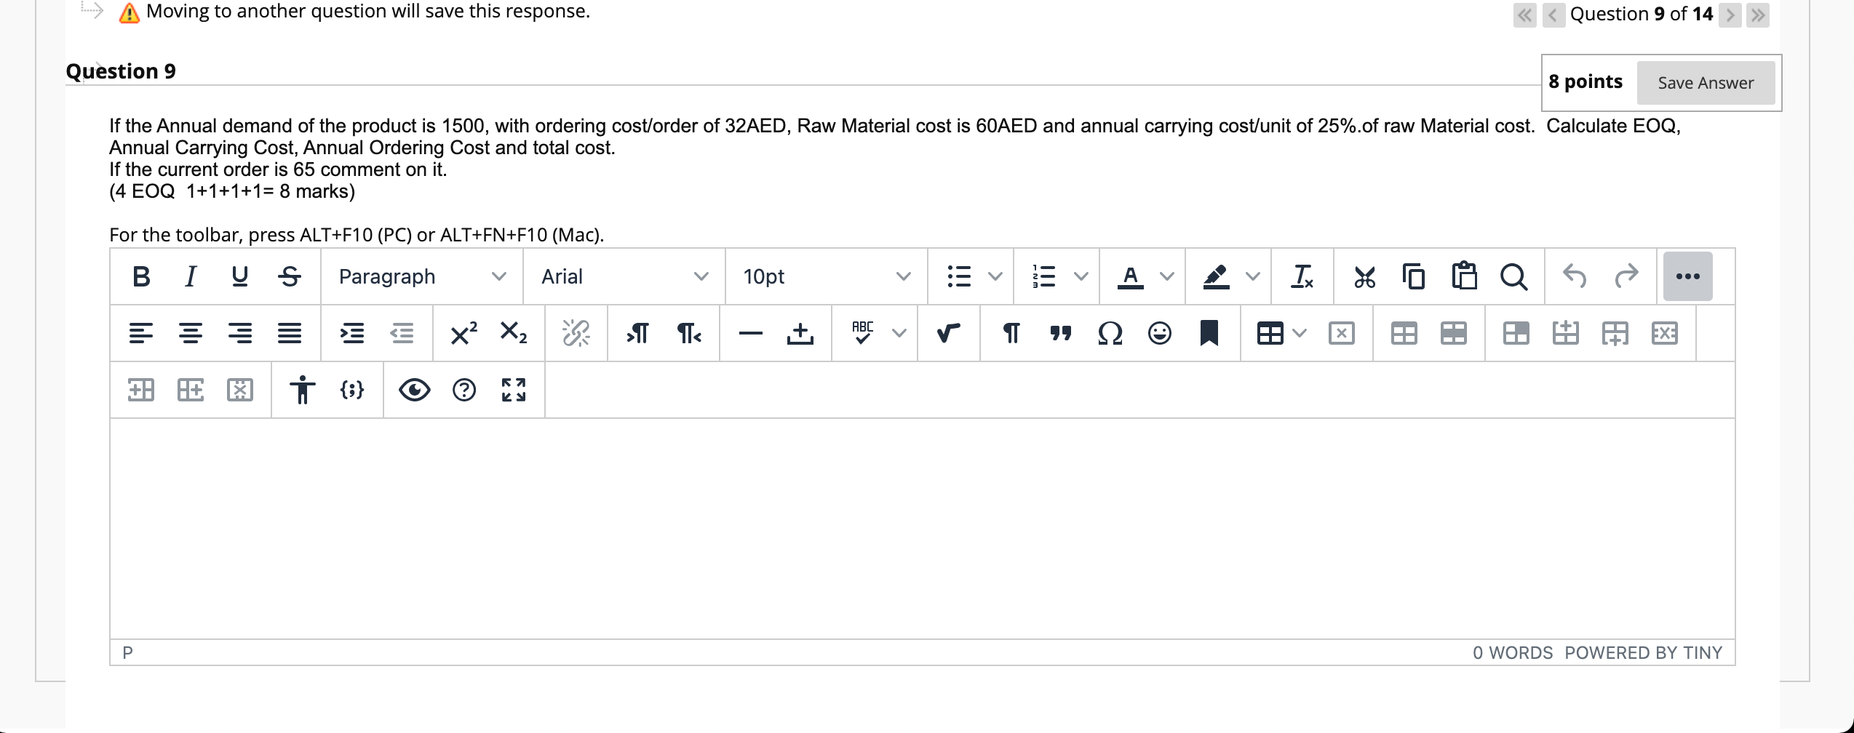This screenshot has height=733, width=1854.
Task: Expand the highlight color picker arrow
Action: [1253, 276]
